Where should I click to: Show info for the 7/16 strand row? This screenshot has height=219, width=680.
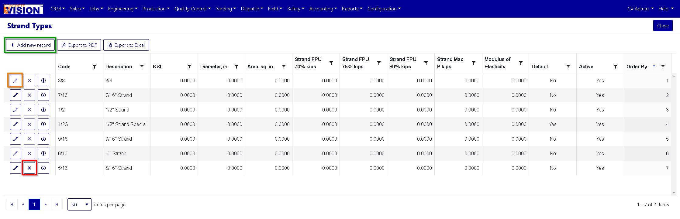coord(43,95)
